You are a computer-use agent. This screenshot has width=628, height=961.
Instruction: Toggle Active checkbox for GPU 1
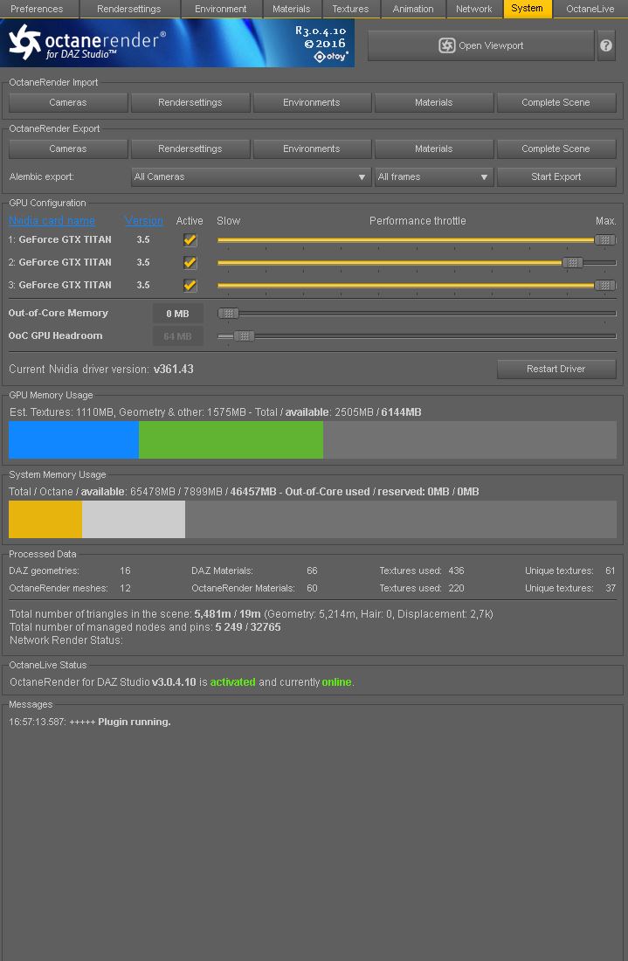point(190,239)
